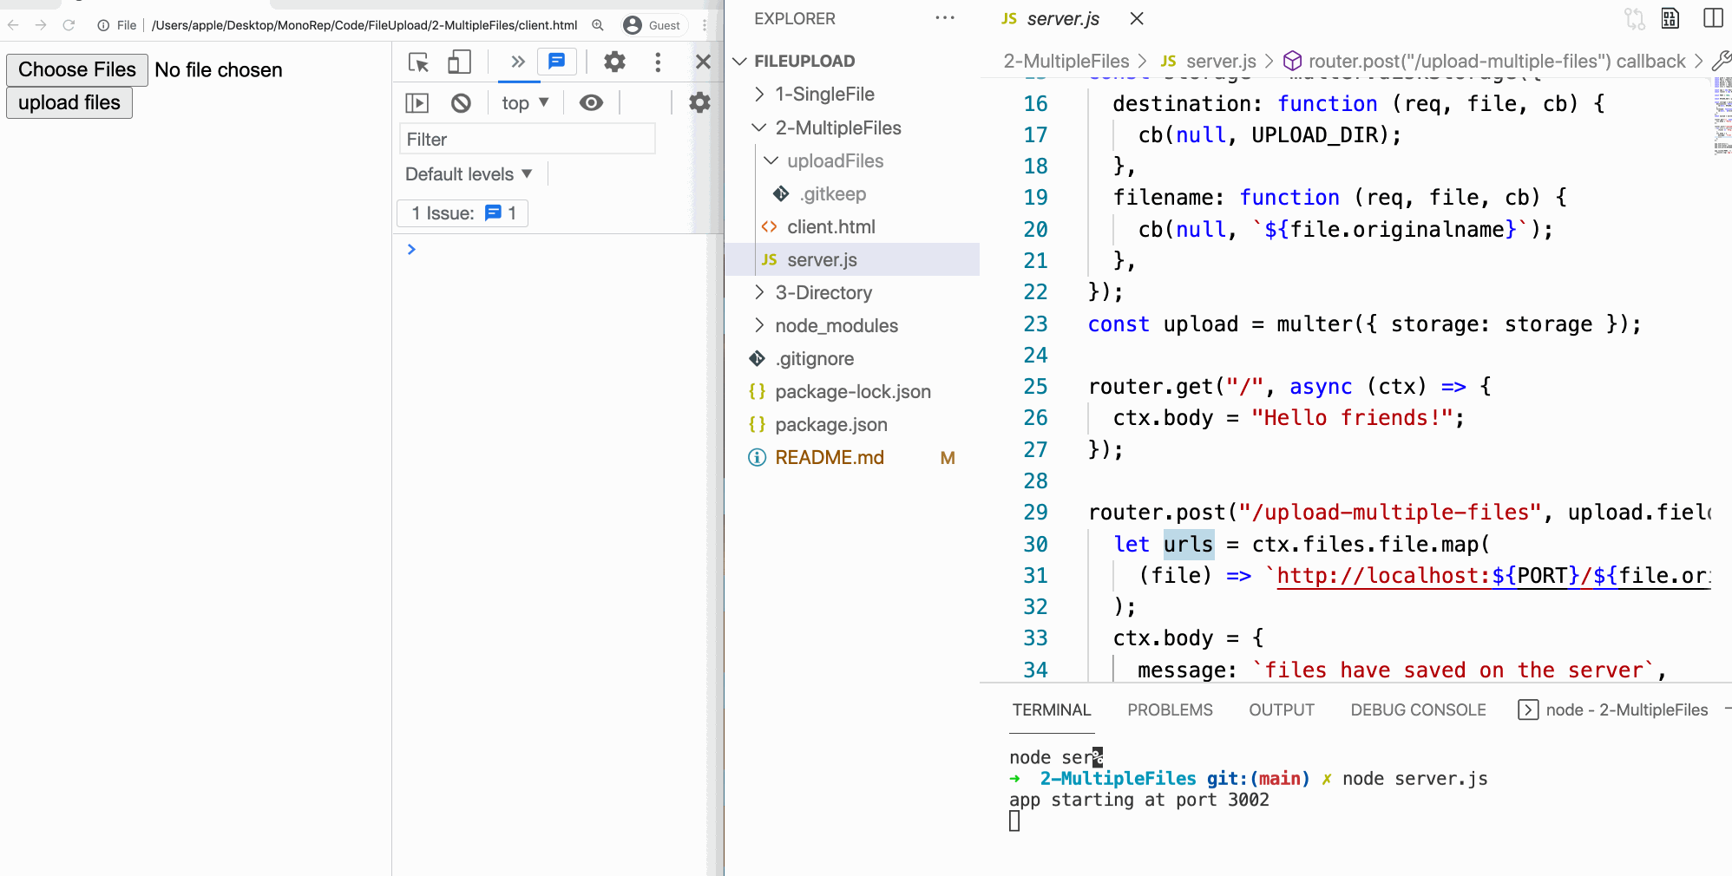
Task: Click the editor minimap
Action: [x=1722, y=116]
